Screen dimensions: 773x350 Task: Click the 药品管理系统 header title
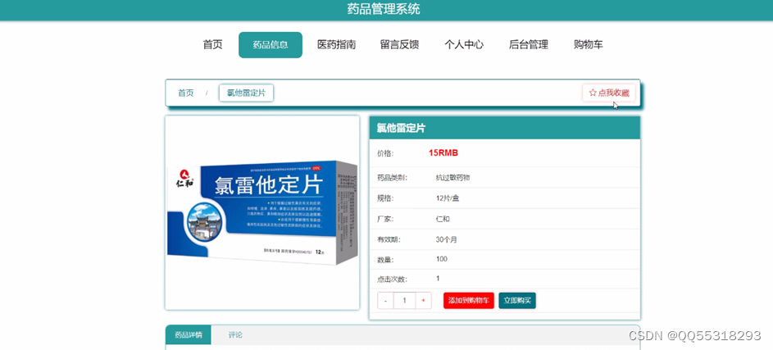coord(384,9)
